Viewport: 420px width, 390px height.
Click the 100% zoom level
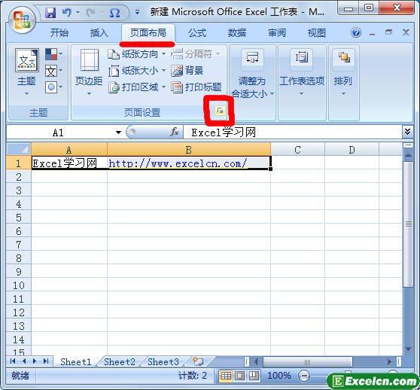coord(279,376)
